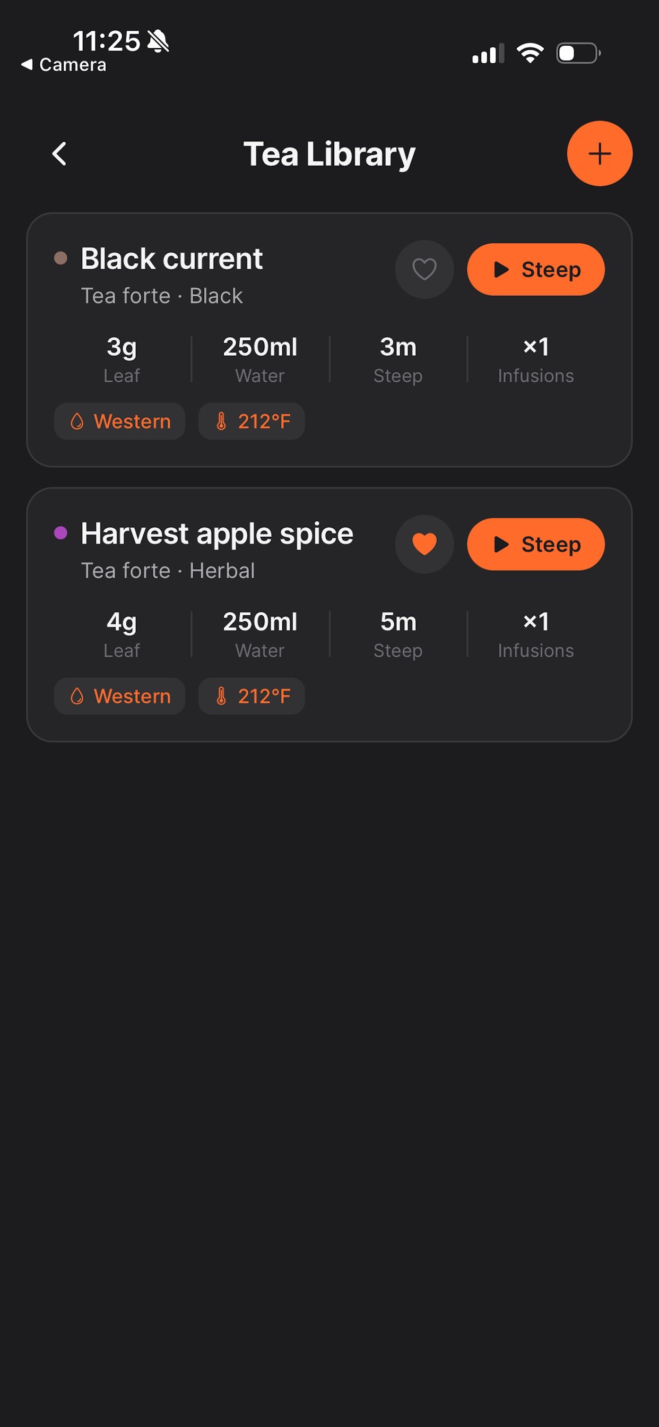Click the brown dot beside Black current
This screenshot has width=659, height=1427.
tap(60, 258)
